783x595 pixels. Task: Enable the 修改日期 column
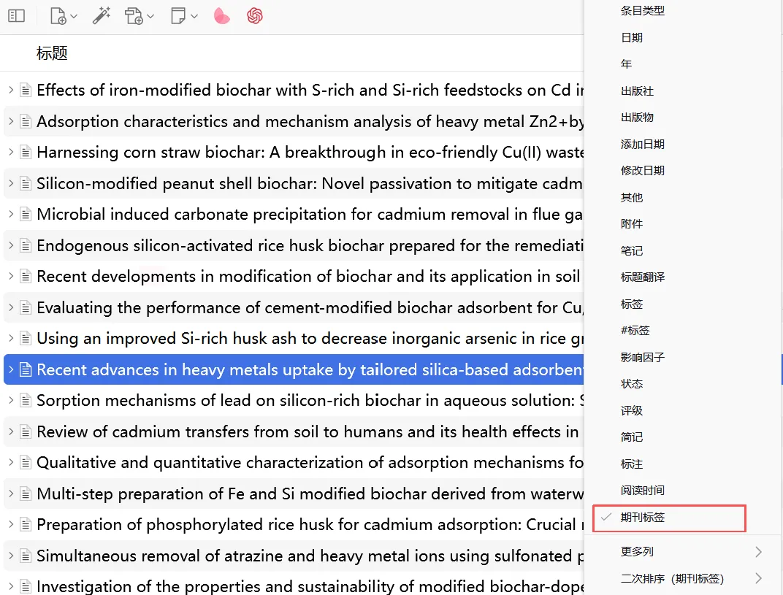[642, 171]
